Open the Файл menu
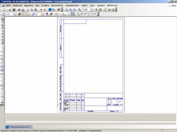 (9, 5)
